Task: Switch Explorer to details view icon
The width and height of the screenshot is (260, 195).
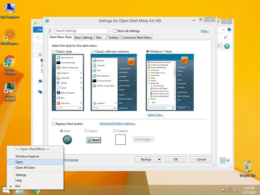Action: pos(223,160)
